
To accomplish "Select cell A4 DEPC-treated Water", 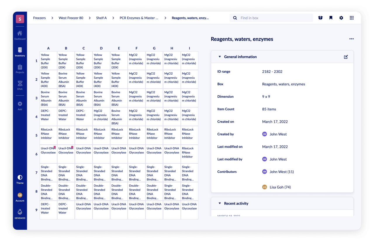I will (x=49, y=117).
